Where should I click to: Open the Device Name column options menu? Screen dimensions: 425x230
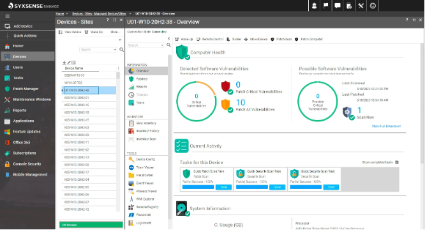[x=118, y=68]
